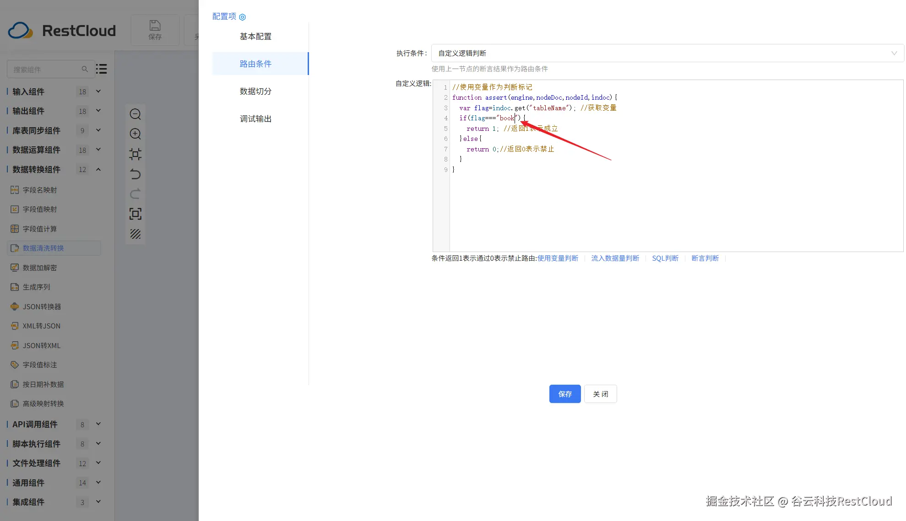Click the 输入组件 count badge 18
The image size is (906, 521).
pyautogui.click(x=82, y=91)
